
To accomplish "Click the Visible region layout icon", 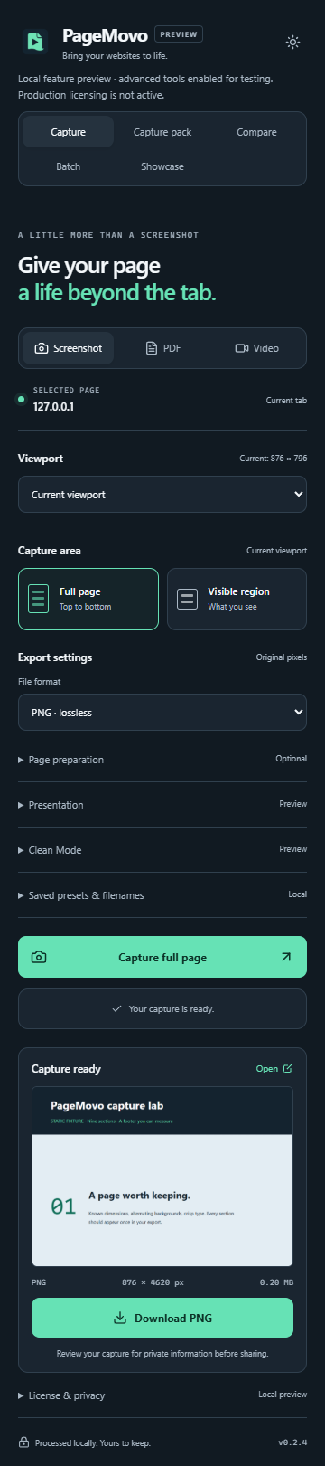I will (188, 599).
